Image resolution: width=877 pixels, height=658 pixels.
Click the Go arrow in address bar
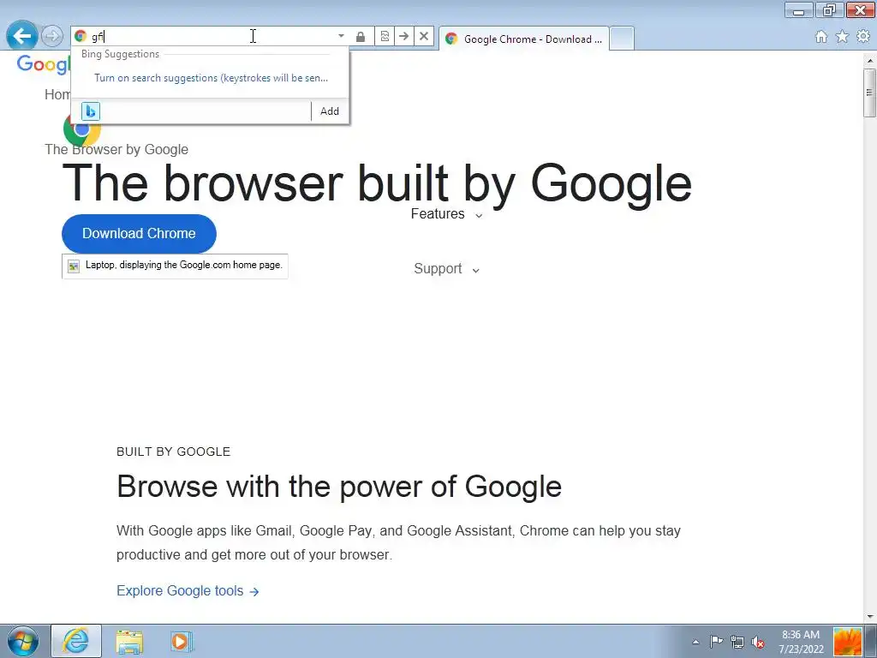404,37
